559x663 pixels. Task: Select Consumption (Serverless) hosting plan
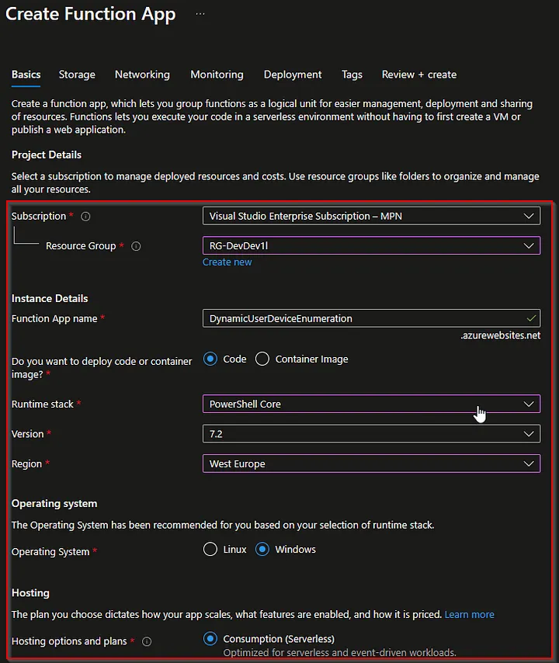(210, 639)
